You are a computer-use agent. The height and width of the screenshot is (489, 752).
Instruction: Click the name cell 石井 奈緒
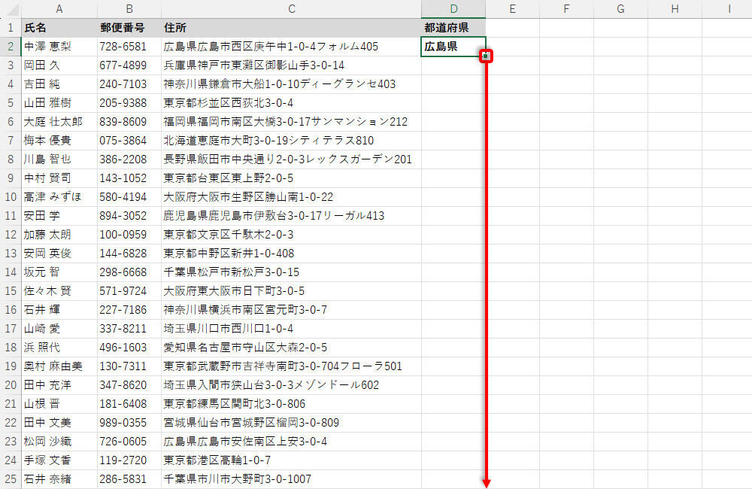59,479
